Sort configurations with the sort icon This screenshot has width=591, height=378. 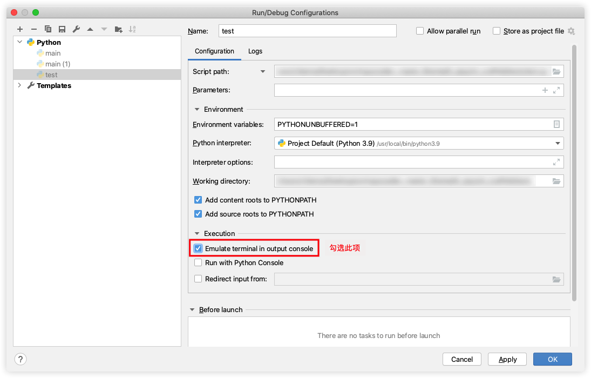pos(132,29)
